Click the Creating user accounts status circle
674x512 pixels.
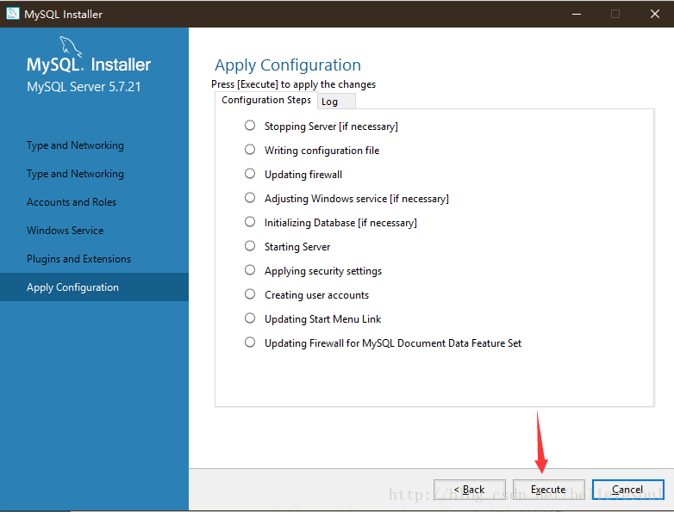coord(250,294)
